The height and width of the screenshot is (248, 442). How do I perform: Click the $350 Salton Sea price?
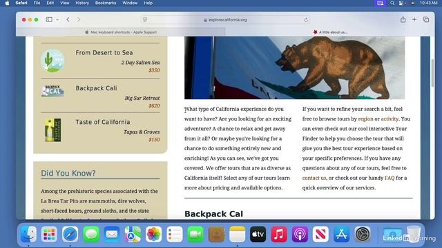[x=154, y=70]
